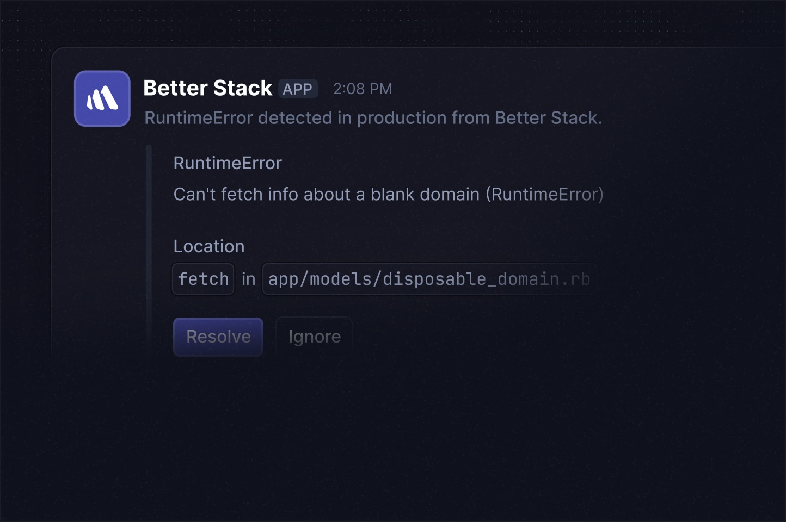The height and width of the screenshot is (522, 786).
Task: Open the bold RuntimeError attachment heading
Action: click(x=228, y=163)
